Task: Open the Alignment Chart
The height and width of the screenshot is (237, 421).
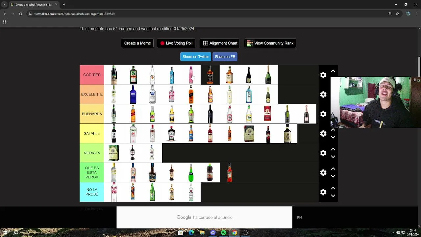Action: click(220, 43)
